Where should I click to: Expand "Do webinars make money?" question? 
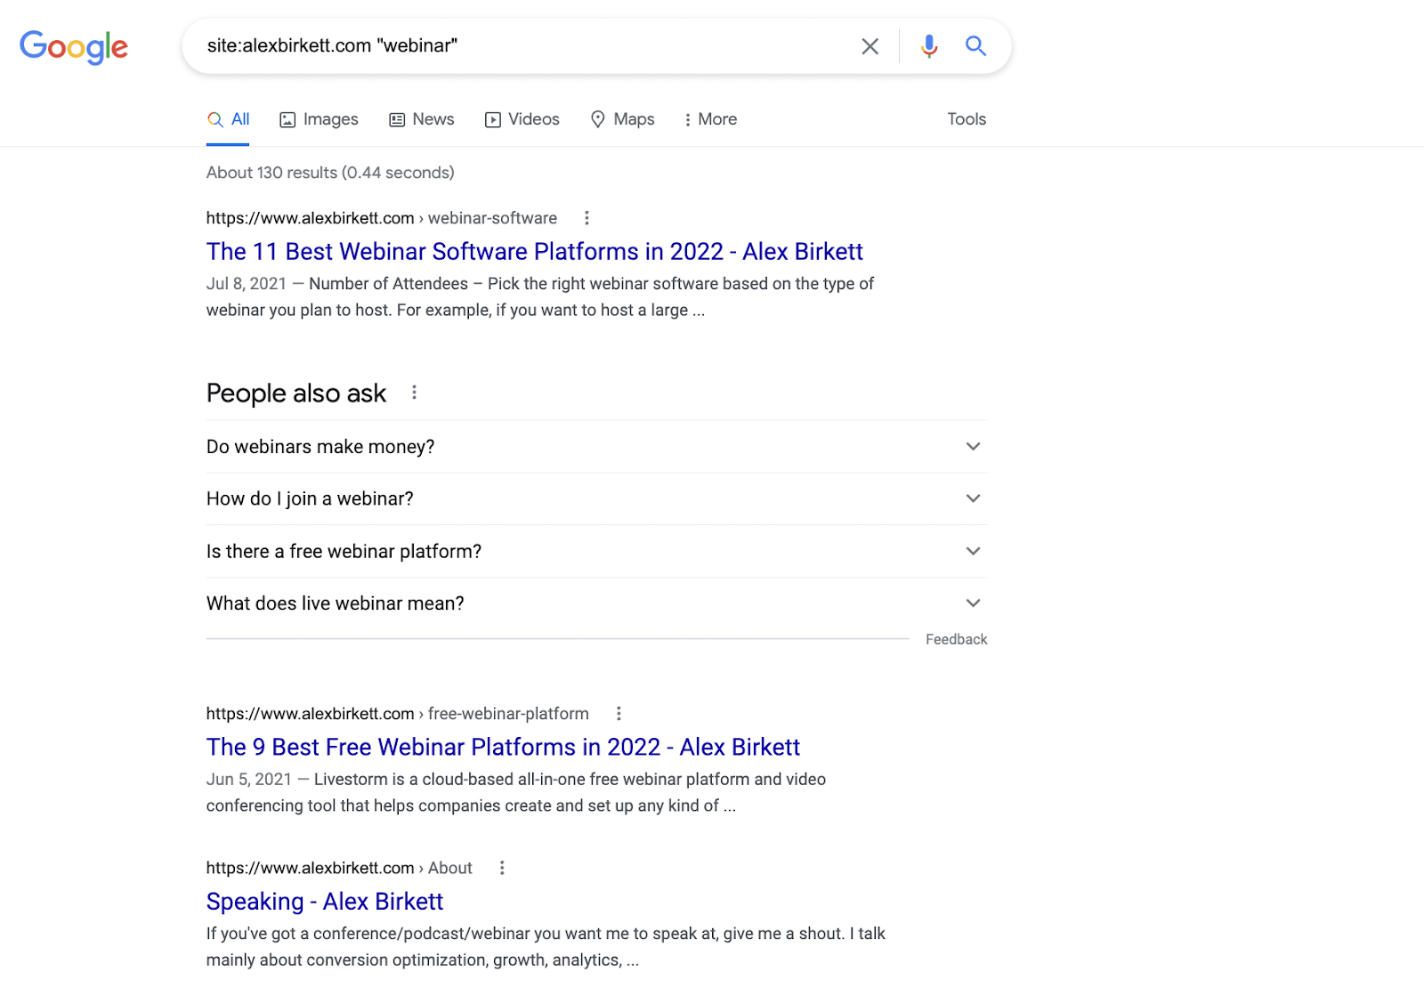pyautogui.click(x=597, y=447)
